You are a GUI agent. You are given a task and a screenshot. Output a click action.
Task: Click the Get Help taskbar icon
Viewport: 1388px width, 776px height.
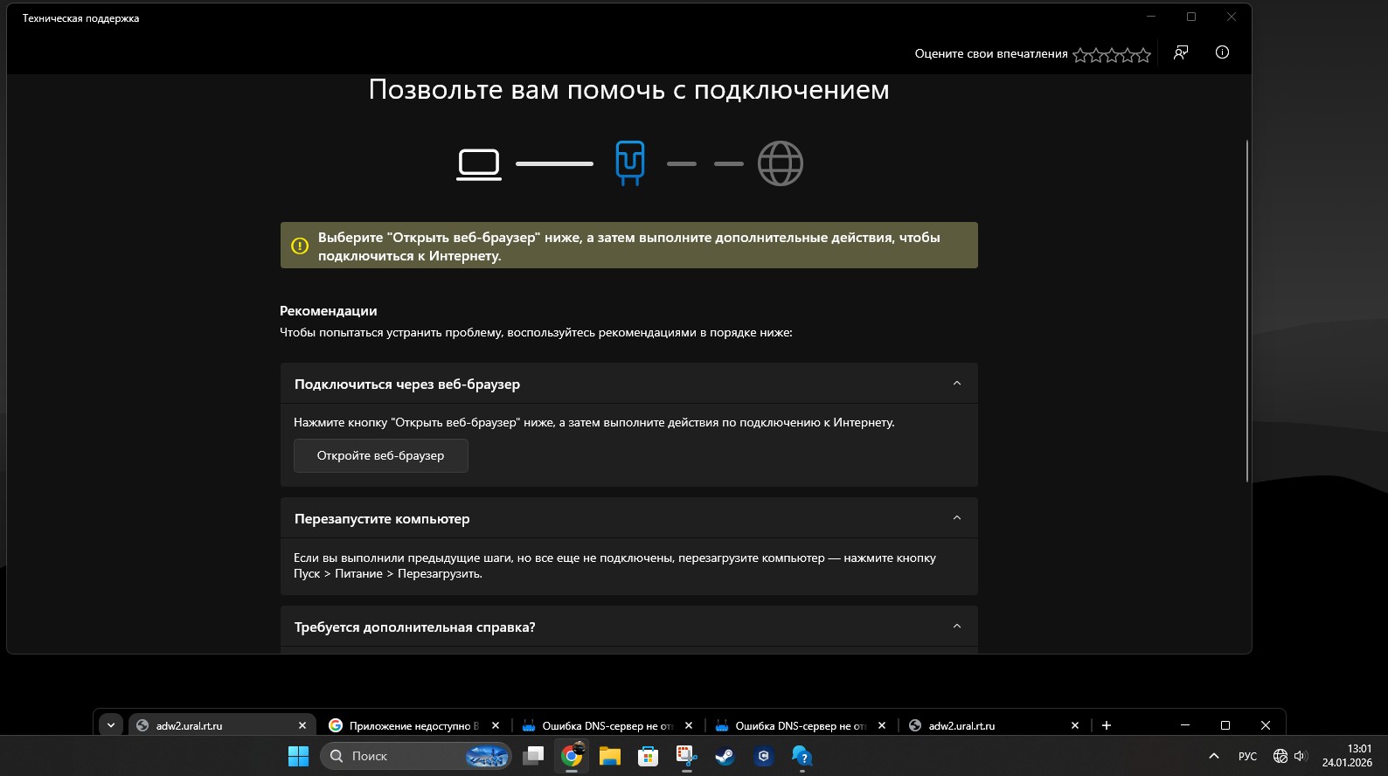click(802, 756)
